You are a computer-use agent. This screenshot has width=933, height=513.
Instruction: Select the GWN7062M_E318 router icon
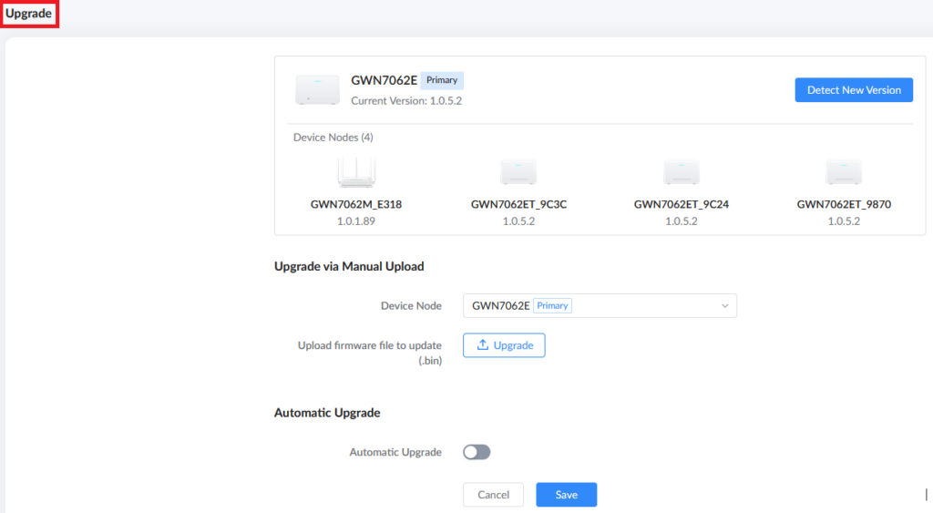pos(356,172)
